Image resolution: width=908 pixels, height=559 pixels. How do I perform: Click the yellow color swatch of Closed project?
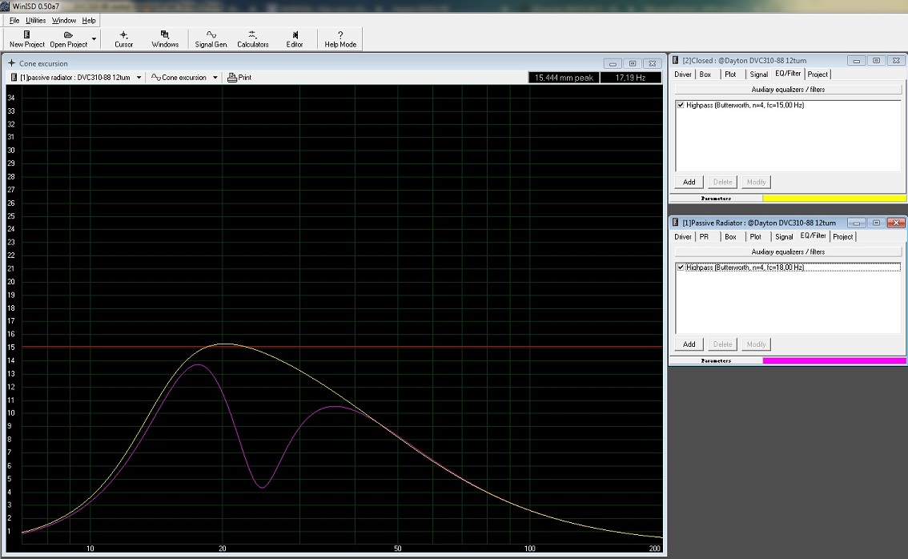(x=834, y=198)
